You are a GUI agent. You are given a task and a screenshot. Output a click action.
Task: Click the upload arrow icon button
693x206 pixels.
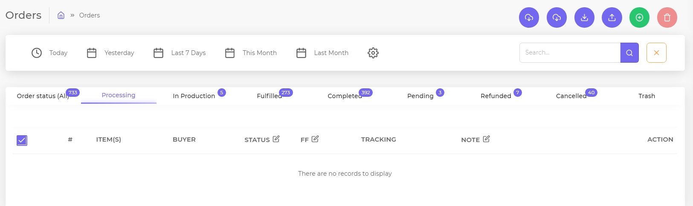click(x=612, y=17)
